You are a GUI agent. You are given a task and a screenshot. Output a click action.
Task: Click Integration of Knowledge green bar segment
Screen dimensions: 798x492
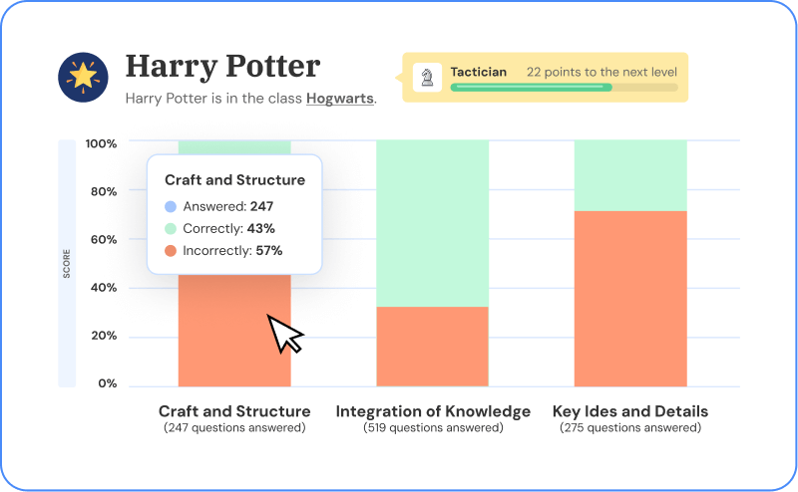[433, 224]
